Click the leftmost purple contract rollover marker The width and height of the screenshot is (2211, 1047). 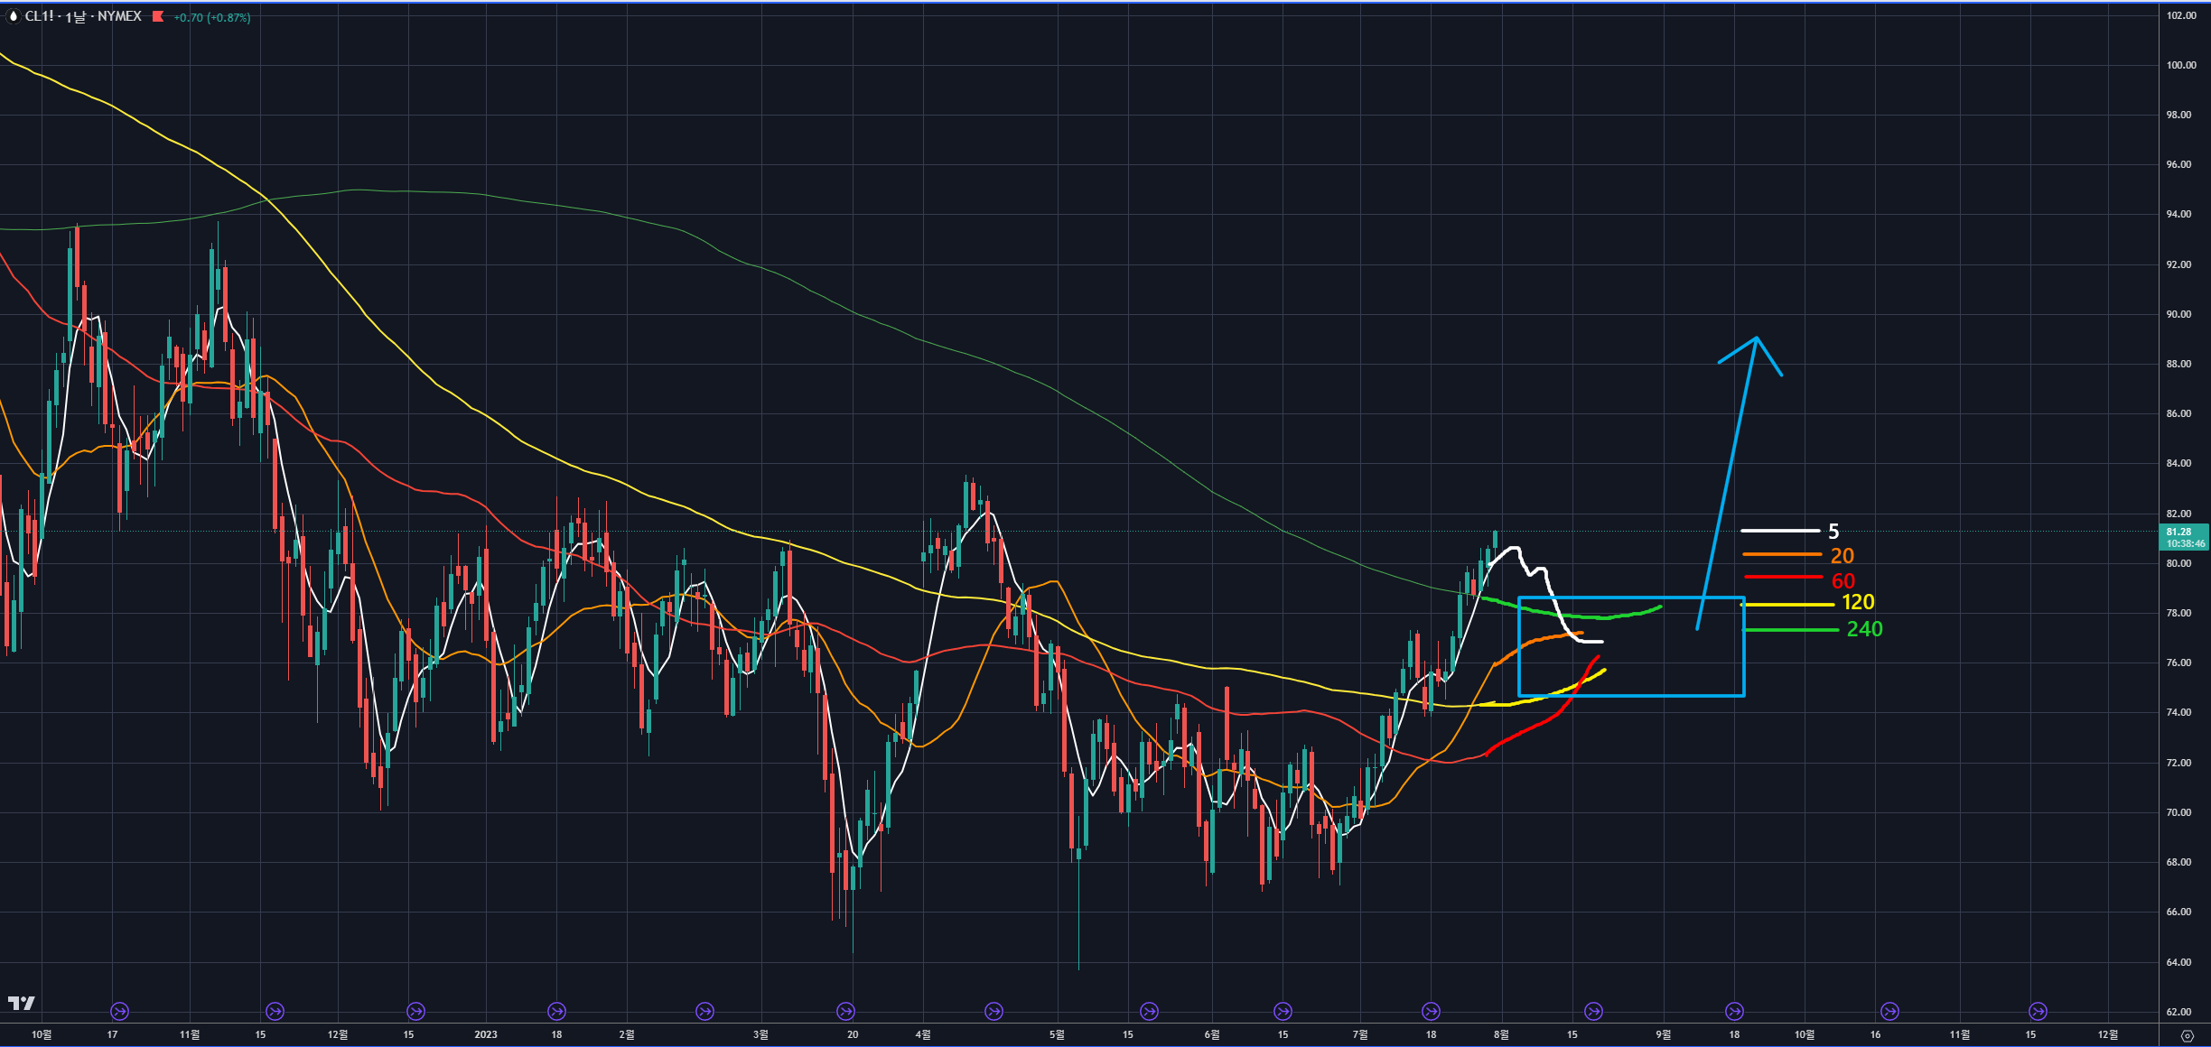pos(119,1011)
